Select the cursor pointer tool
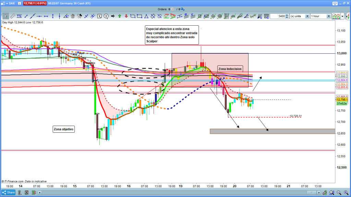Screen dimensions: 351x197 click(x=6, y=16)
